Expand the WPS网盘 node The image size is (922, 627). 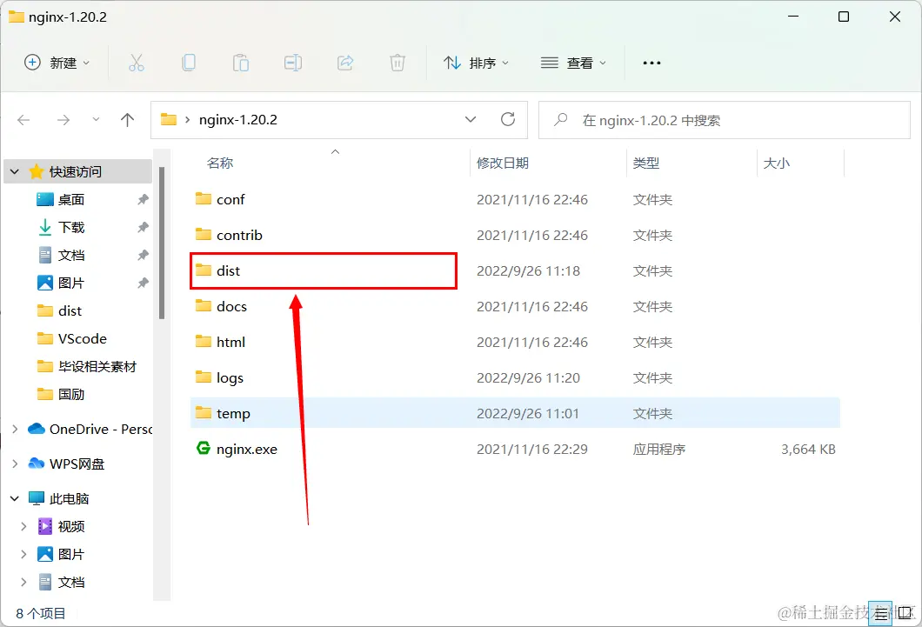(15, 464)
